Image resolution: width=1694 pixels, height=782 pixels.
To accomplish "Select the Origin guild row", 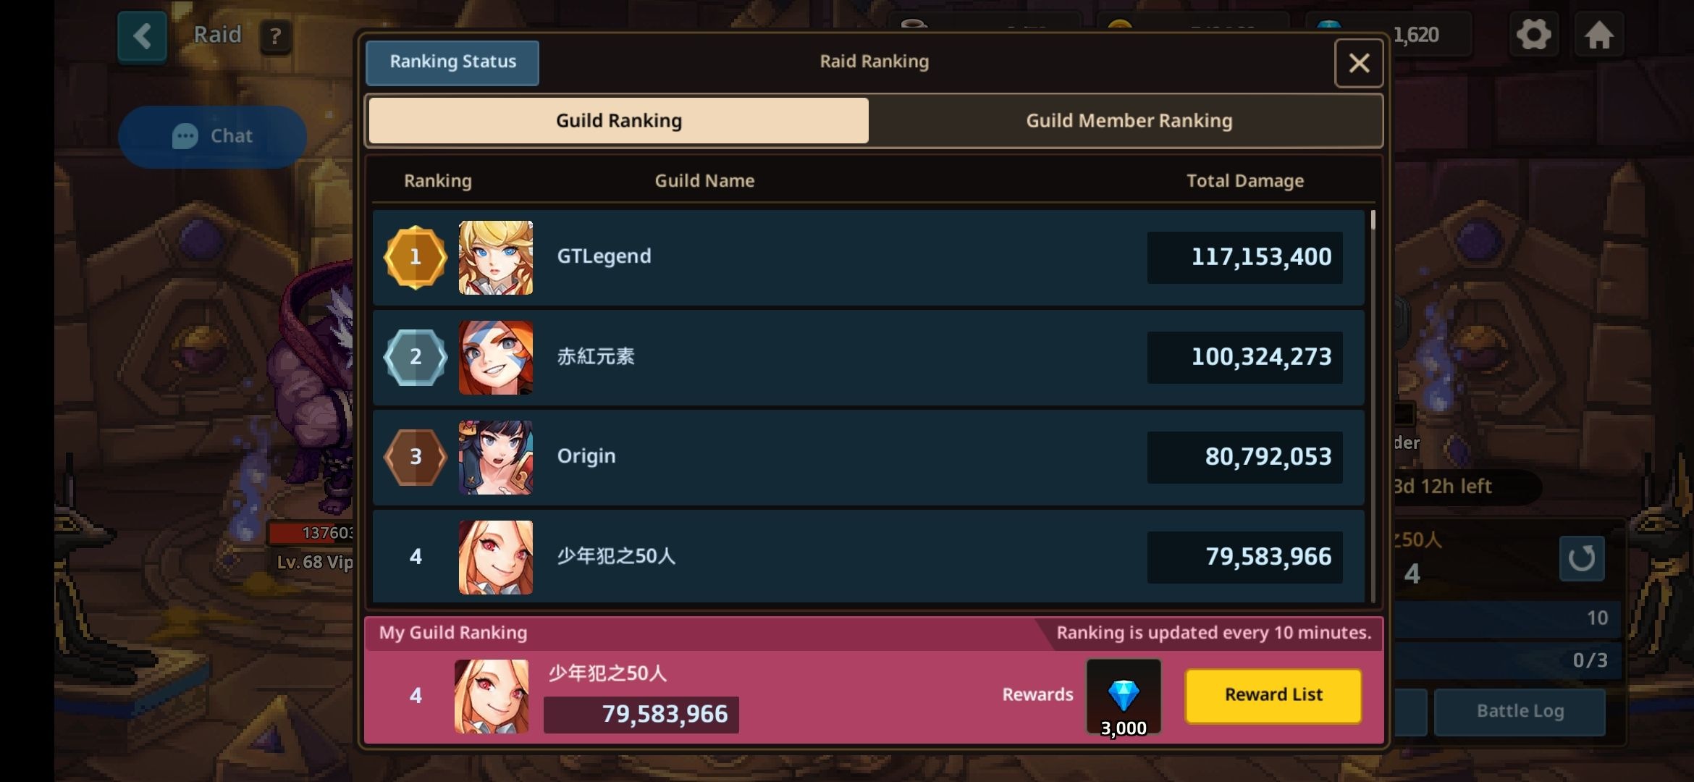I will [x=868, y=458].
